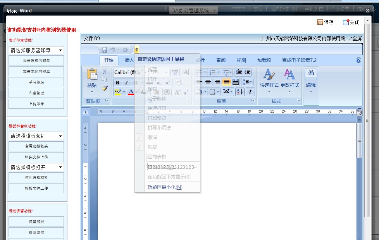The image size is (379, 240).
Task: Toggle Italic formatting
Action: click(126, 82)
